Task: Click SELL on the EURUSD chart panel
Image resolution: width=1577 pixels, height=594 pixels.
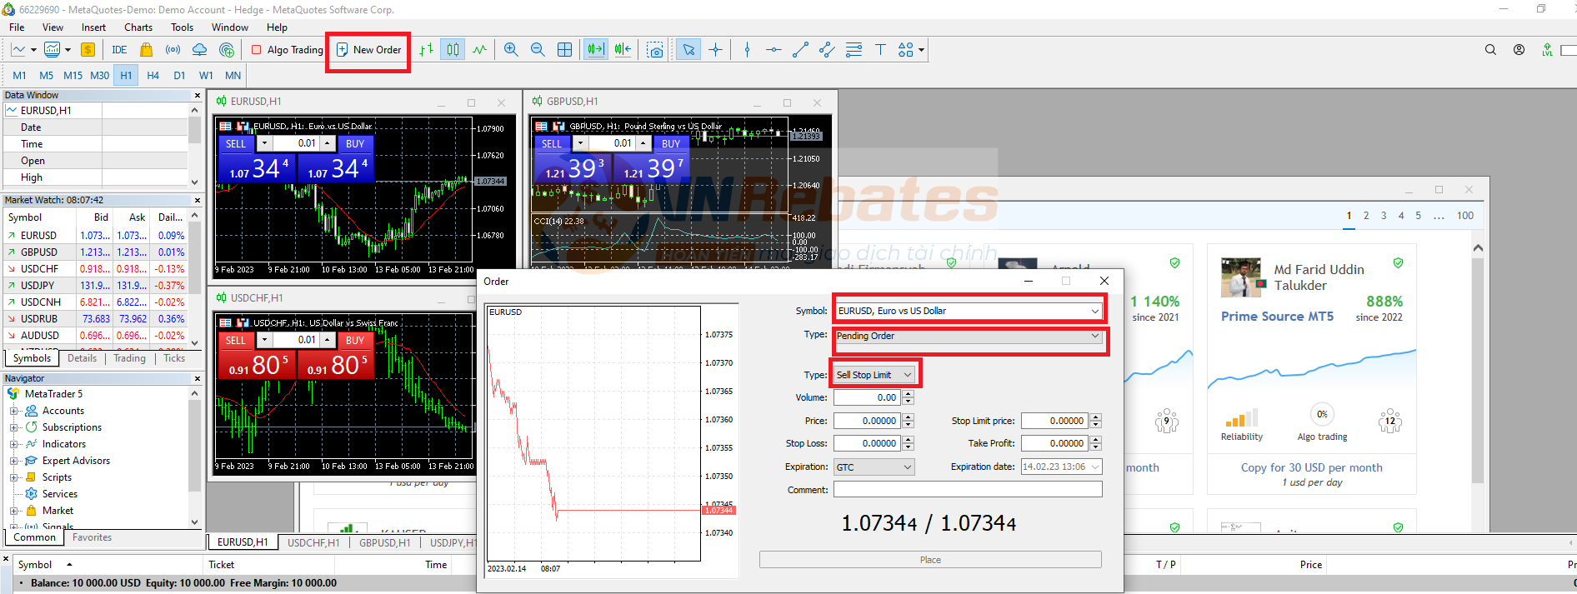Action: pos(236,143)
